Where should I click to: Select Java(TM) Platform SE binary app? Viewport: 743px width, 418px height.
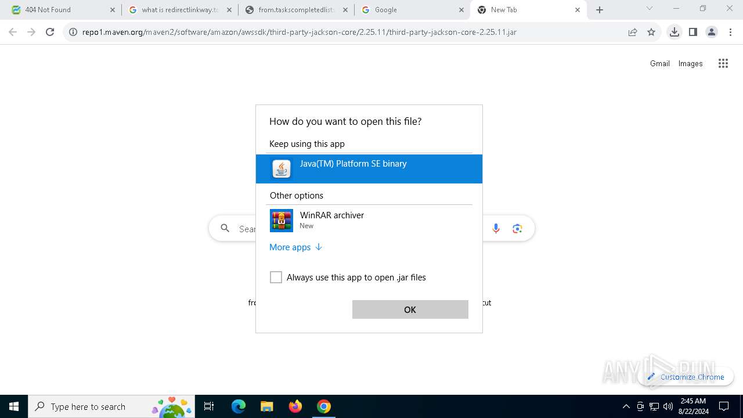tap(369, 169)
